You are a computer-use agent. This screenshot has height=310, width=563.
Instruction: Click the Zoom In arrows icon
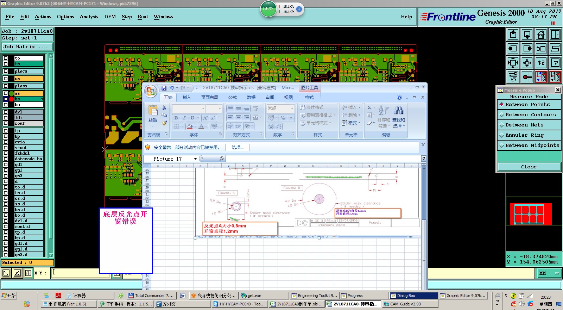pyautogui.click(x=513, y=63)
